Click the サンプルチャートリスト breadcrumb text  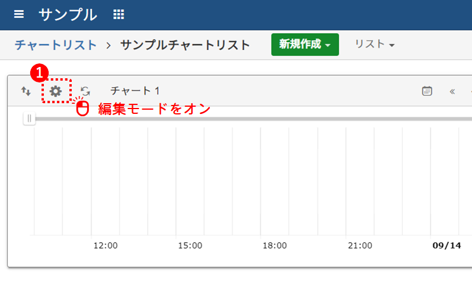pos(185,45)
